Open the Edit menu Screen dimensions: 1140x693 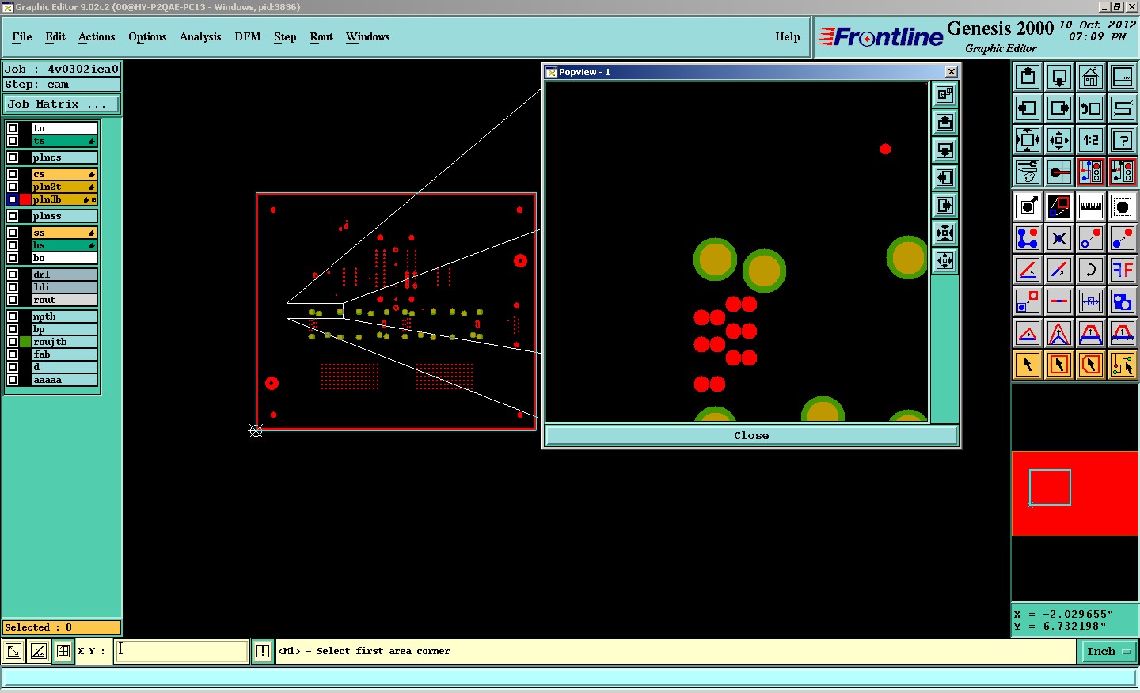click(x=55, y=36)
